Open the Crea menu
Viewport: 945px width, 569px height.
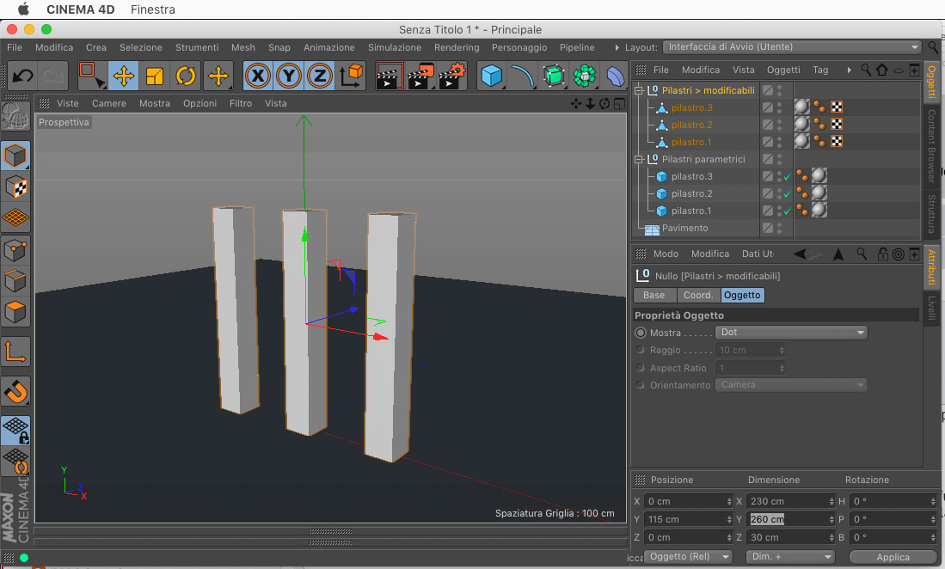pos(95,47)
